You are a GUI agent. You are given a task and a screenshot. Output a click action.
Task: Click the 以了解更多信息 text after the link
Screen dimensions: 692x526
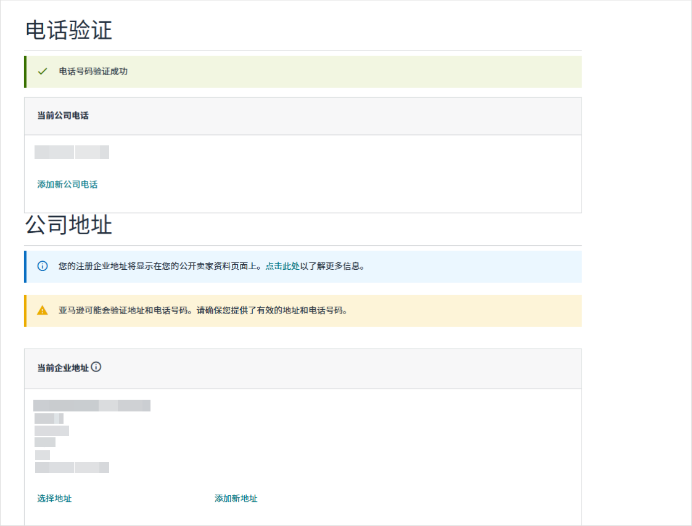coord(332,267)
